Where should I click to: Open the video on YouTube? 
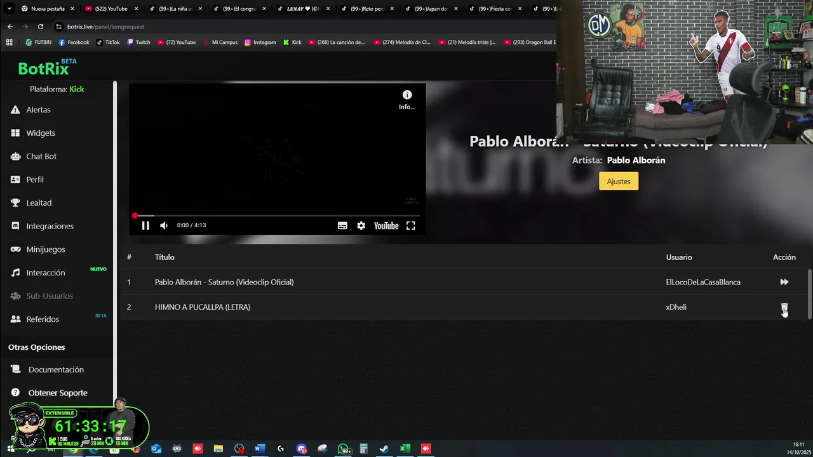click(386, 225)
